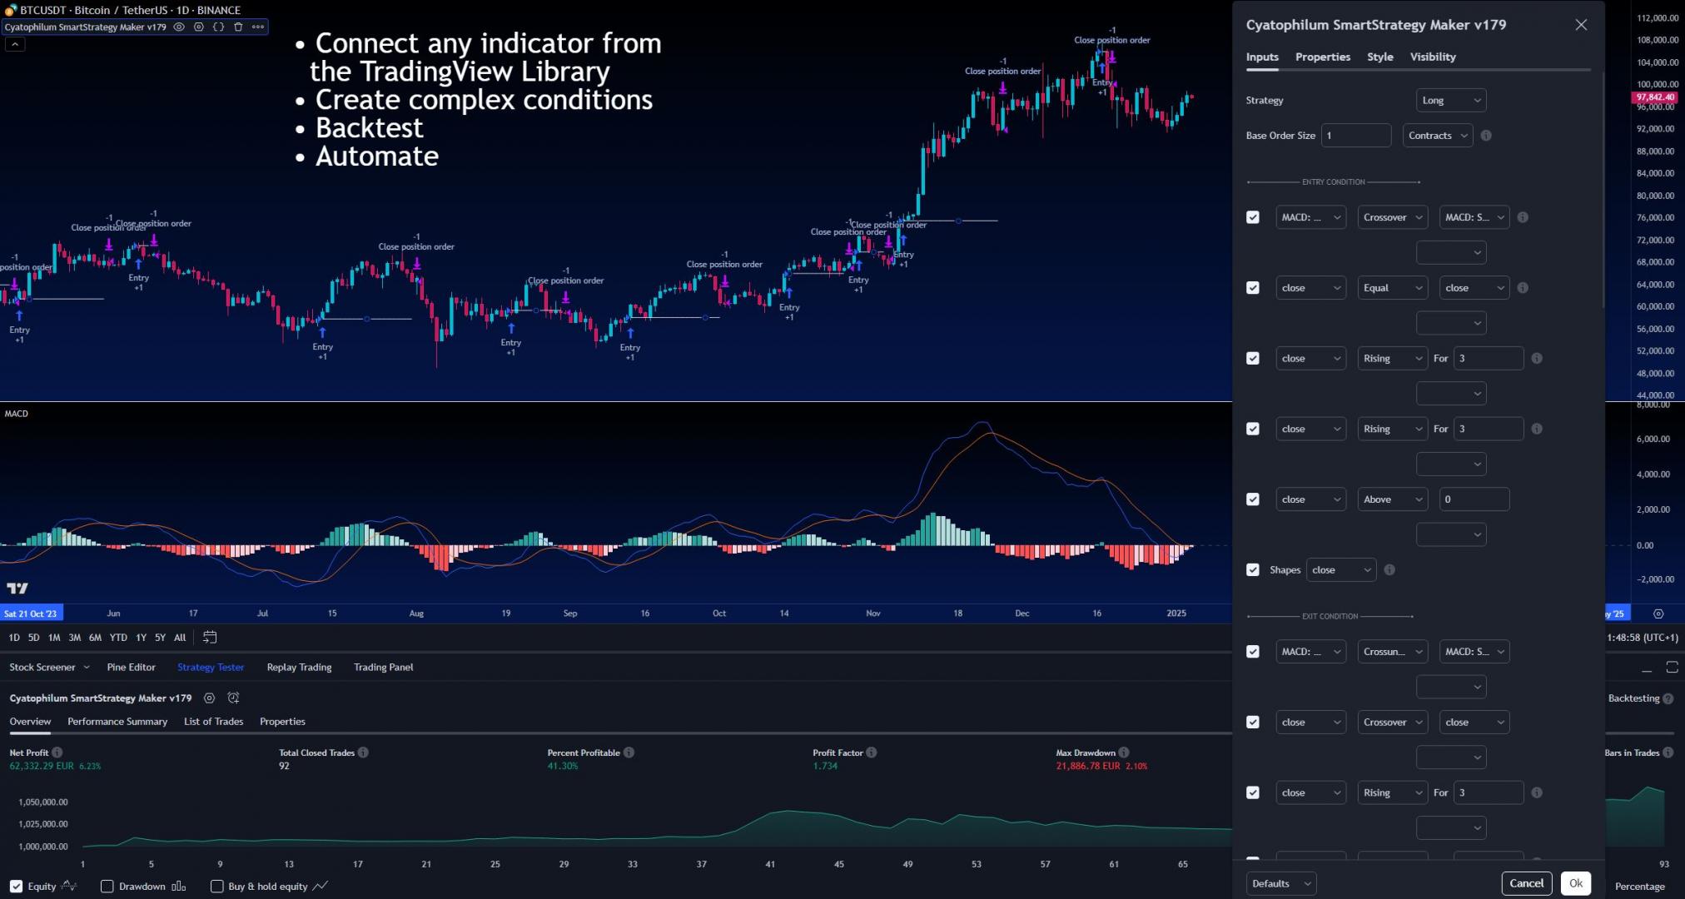1685x899 pixels.
Task: Open more options ellipsis in strategy legend
Action: (x=258, y=27)
